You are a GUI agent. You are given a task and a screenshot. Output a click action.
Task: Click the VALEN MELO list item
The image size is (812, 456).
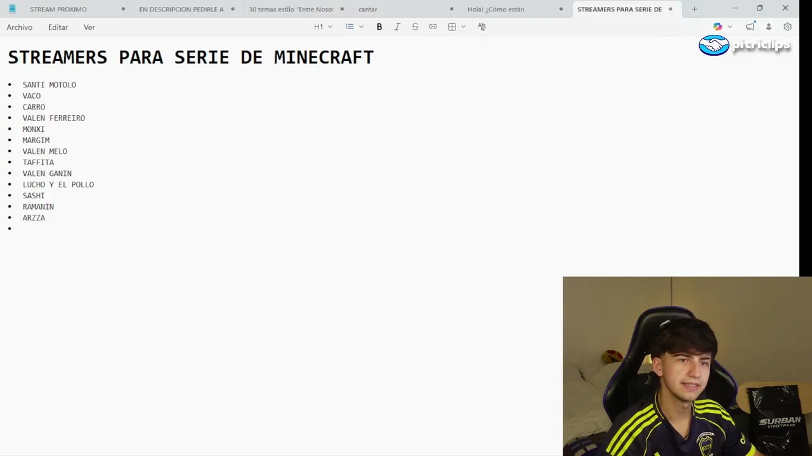45,151
